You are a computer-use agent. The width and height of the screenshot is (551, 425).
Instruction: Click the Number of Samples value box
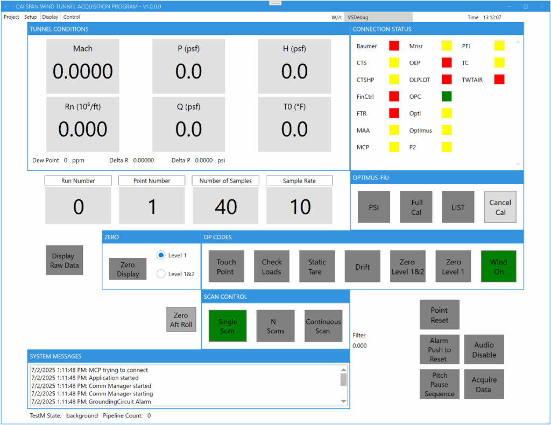coord(225,206)
